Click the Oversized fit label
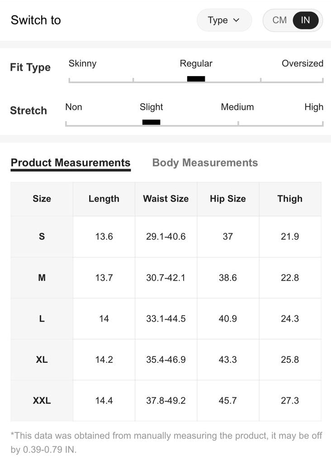This screenshot has width=331, height=467. 302,63
